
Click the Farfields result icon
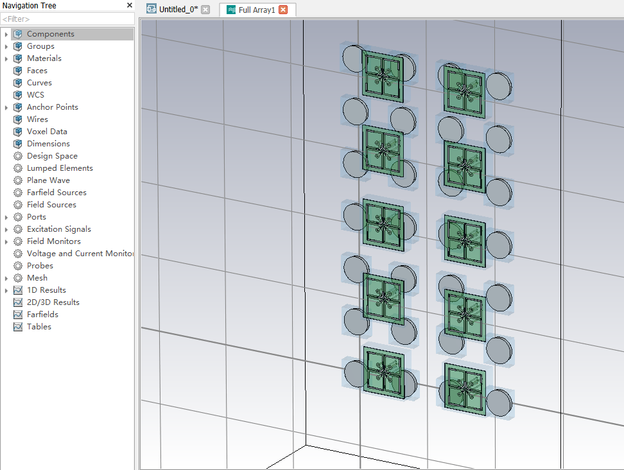click(x=18, y=315)
